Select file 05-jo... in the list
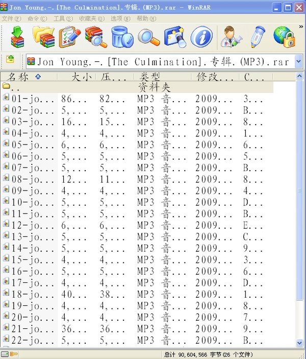Screen dimensions: 306x359 pos(137,145)
